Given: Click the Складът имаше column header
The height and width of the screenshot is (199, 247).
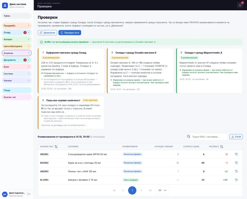Looking at the screenshot, I should click(164, 146).
